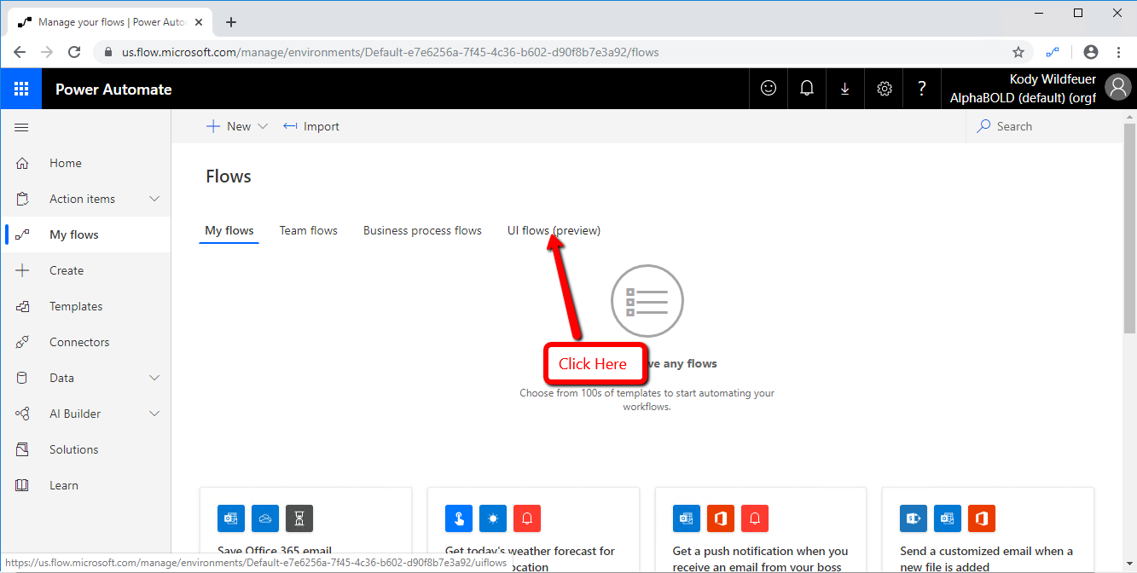This screenshot has height=573, width=1137.
Task: Click the Learn book icon
Action: [22, 485]
